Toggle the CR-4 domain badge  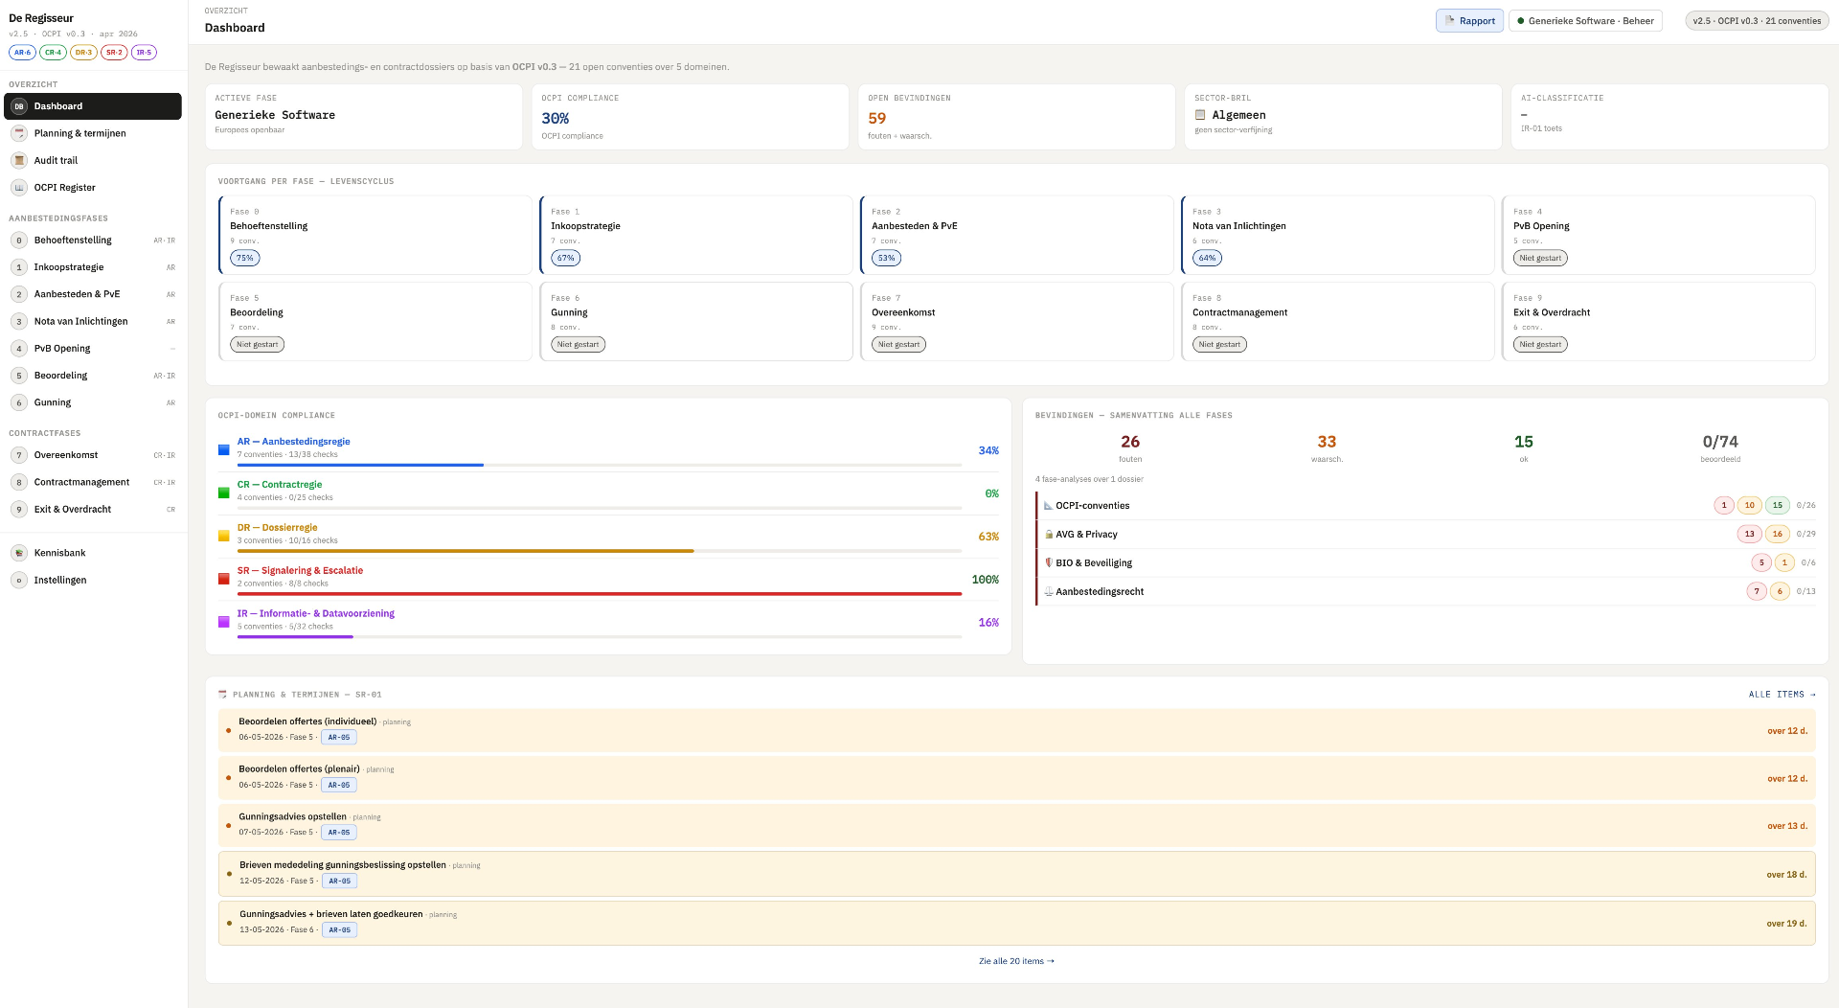tap(53, 53)
